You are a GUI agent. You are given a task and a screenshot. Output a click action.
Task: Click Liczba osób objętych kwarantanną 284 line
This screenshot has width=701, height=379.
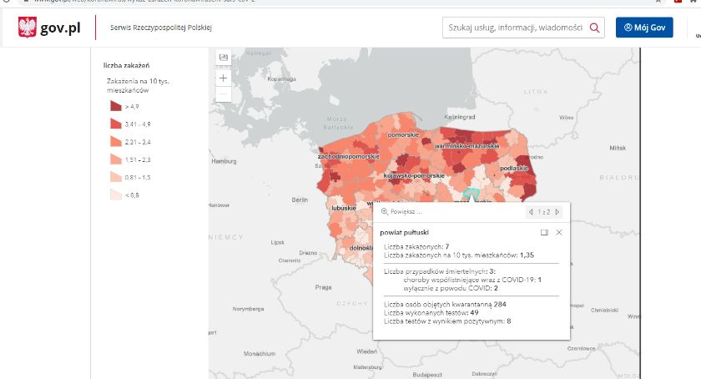[x=445, y=304]
